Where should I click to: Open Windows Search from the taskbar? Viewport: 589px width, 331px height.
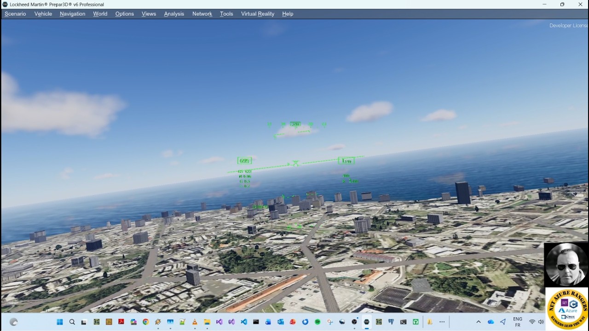coord(72,322)
